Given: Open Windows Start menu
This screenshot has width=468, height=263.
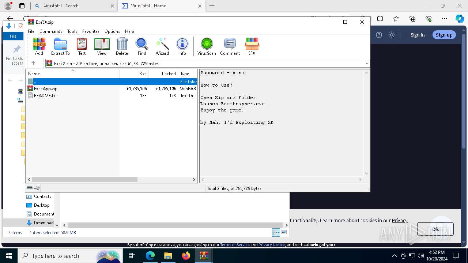Looking at the screenshot, I should (8, 256).
